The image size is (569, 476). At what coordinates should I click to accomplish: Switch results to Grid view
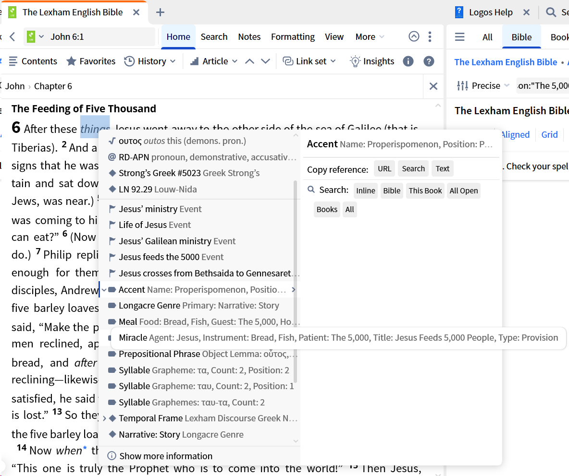[x=549, y=135]
